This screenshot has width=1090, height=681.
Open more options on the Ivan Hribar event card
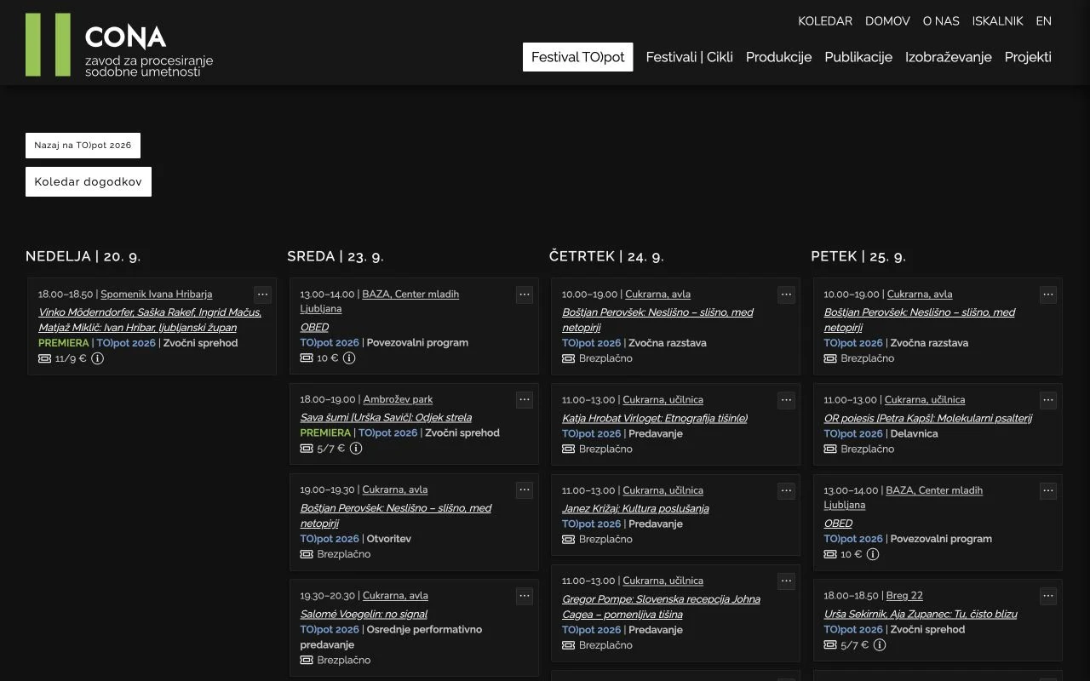point(263,295)
